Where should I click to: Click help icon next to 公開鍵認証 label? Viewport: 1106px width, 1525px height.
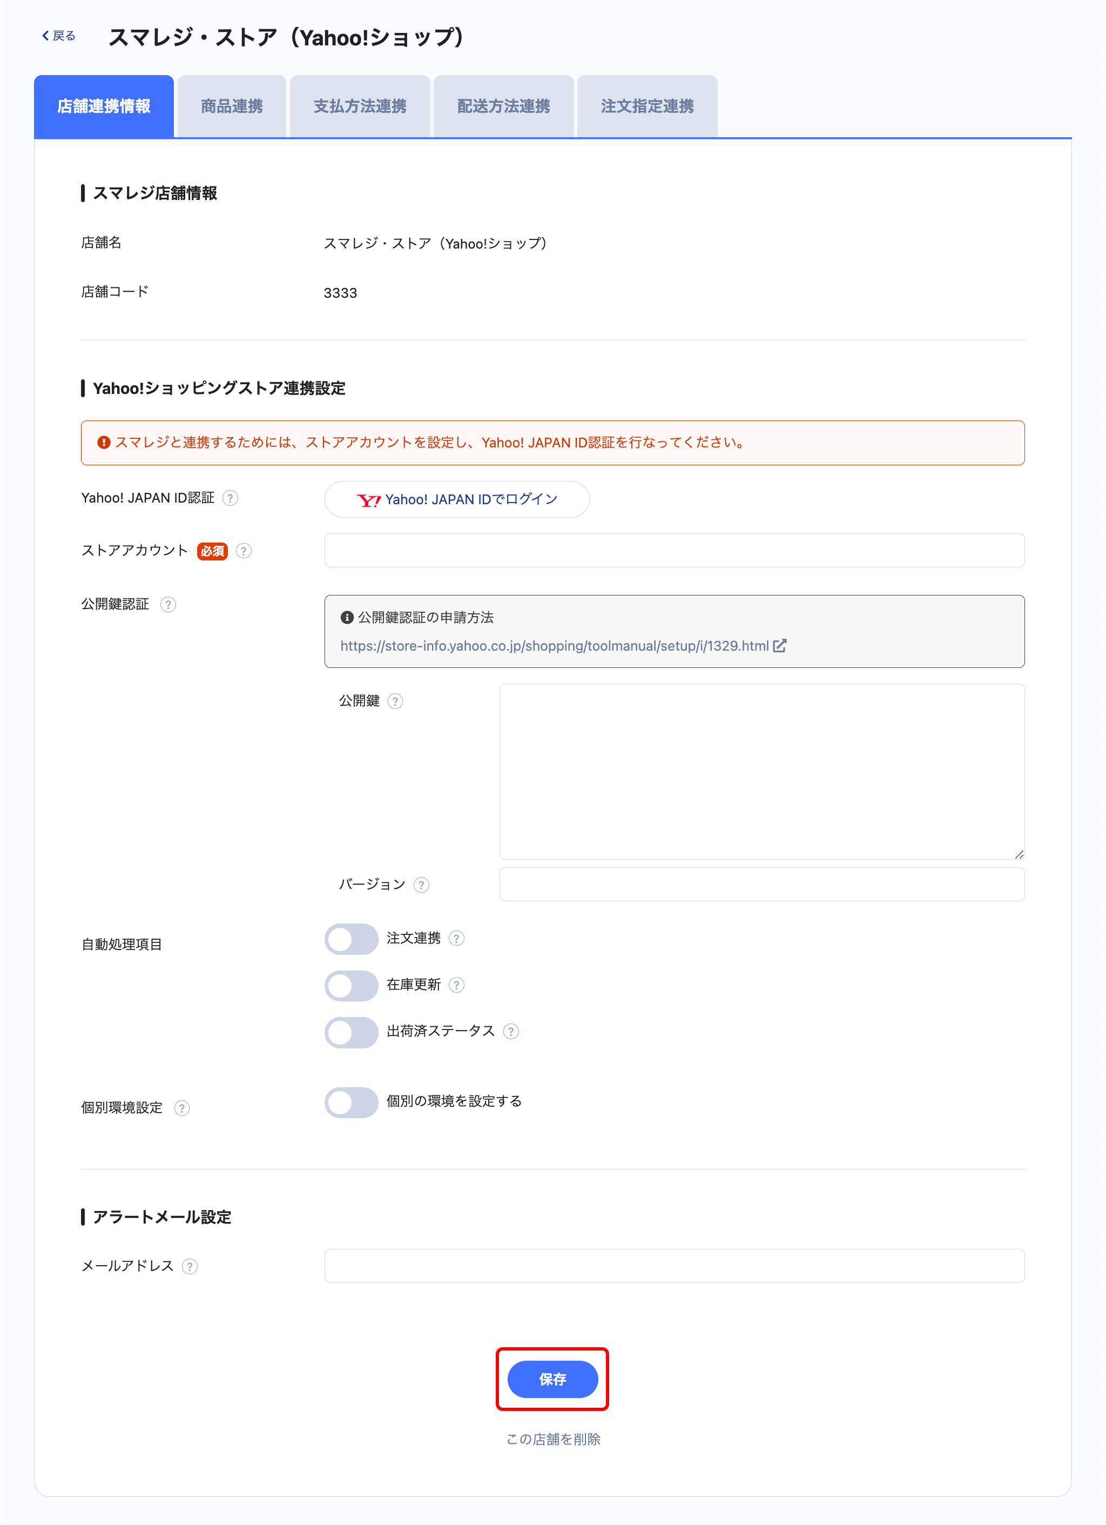click(168, 605)
